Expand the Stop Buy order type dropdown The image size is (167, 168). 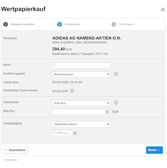81,103
